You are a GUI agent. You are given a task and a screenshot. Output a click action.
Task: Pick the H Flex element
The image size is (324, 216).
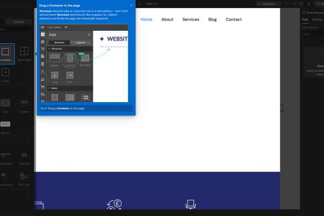tap(5, 75)
